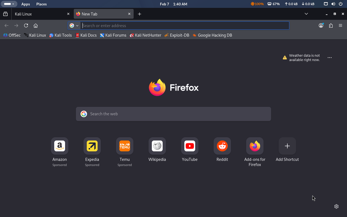
Task: Open the Apps menu in top panel
Action: 26,4
